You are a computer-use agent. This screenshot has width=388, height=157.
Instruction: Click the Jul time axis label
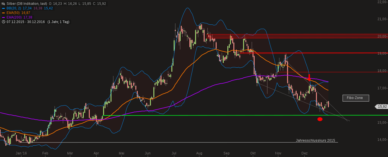coord(174,153)
